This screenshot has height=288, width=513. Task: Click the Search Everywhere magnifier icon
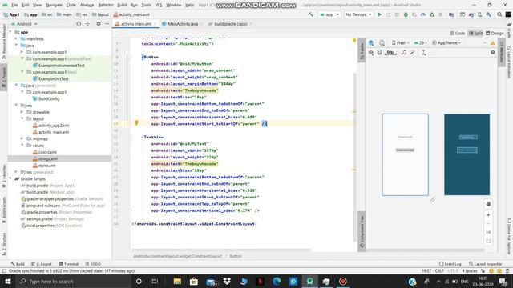(499, 14)
